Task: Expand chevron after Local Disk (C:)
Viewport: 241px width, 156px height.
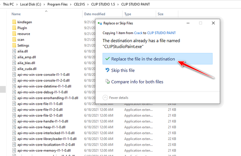Action: click(x=44, y=4)
